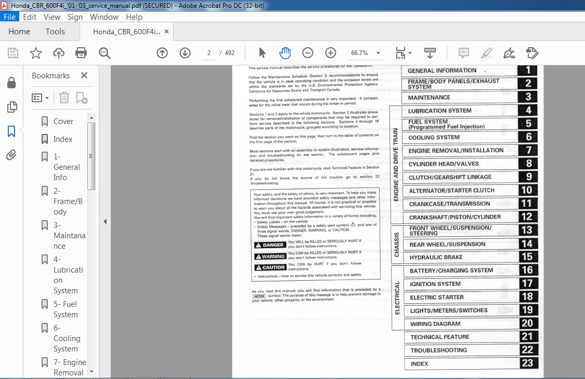The height and width of the screenshot is (379, 585).
Task: Select the Honda_CBR_600F4i document tab
Action: [126, 32]
